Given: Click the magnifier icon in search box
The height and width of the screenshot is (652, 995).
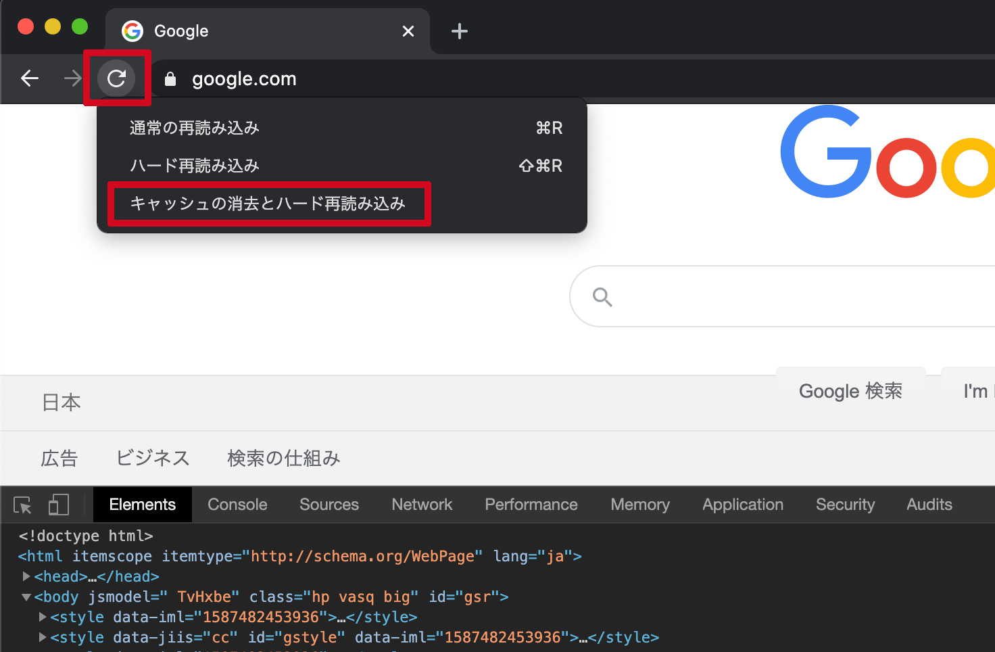Looking at the screenshot, I should click(x=602, y=297).
